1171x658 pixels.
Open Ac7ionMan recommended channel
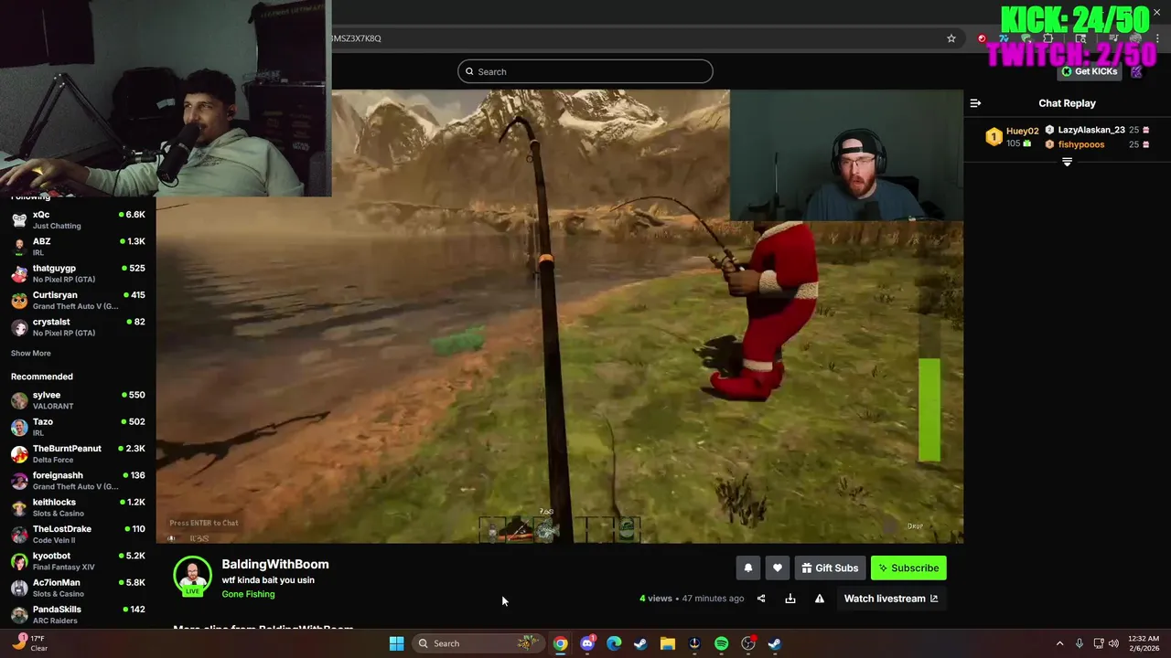click(78, 588)
